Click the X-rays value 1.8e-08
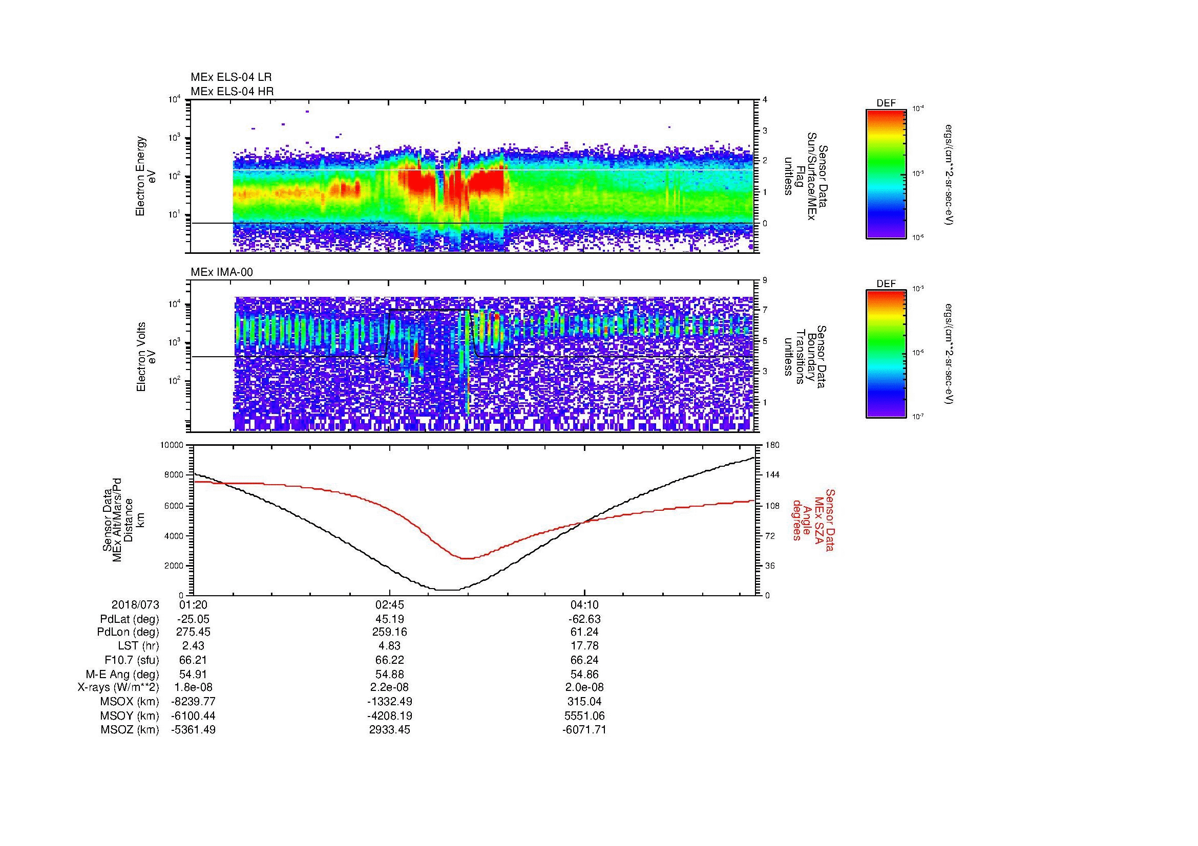The image size is (1198, 846). [x=194, y=687]
